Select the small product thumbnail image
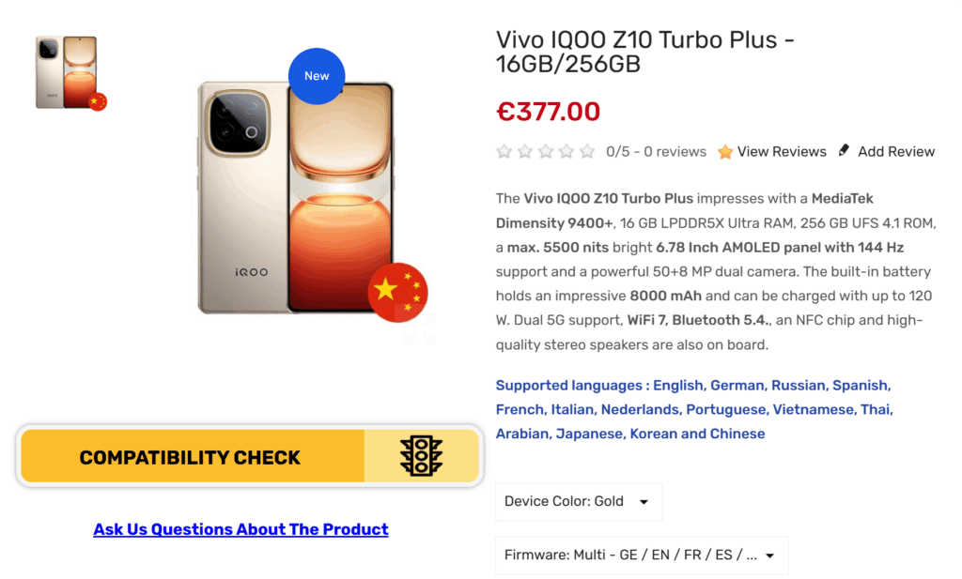The width and height of the screenshot is (962, 579). (70, 73)
